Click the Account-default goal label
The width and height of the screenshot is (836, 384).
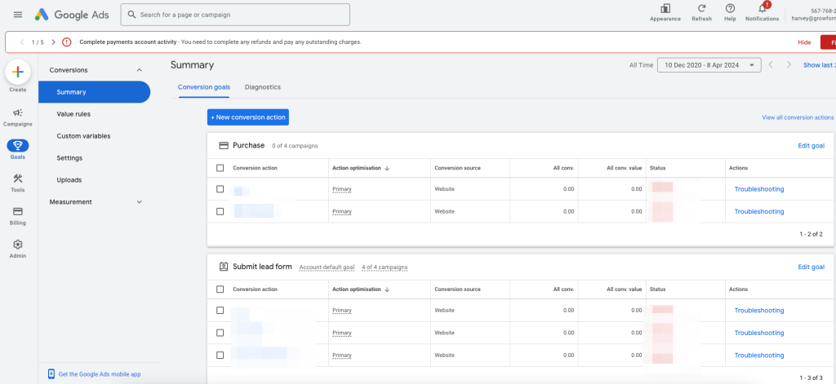(x=327, y=267)
